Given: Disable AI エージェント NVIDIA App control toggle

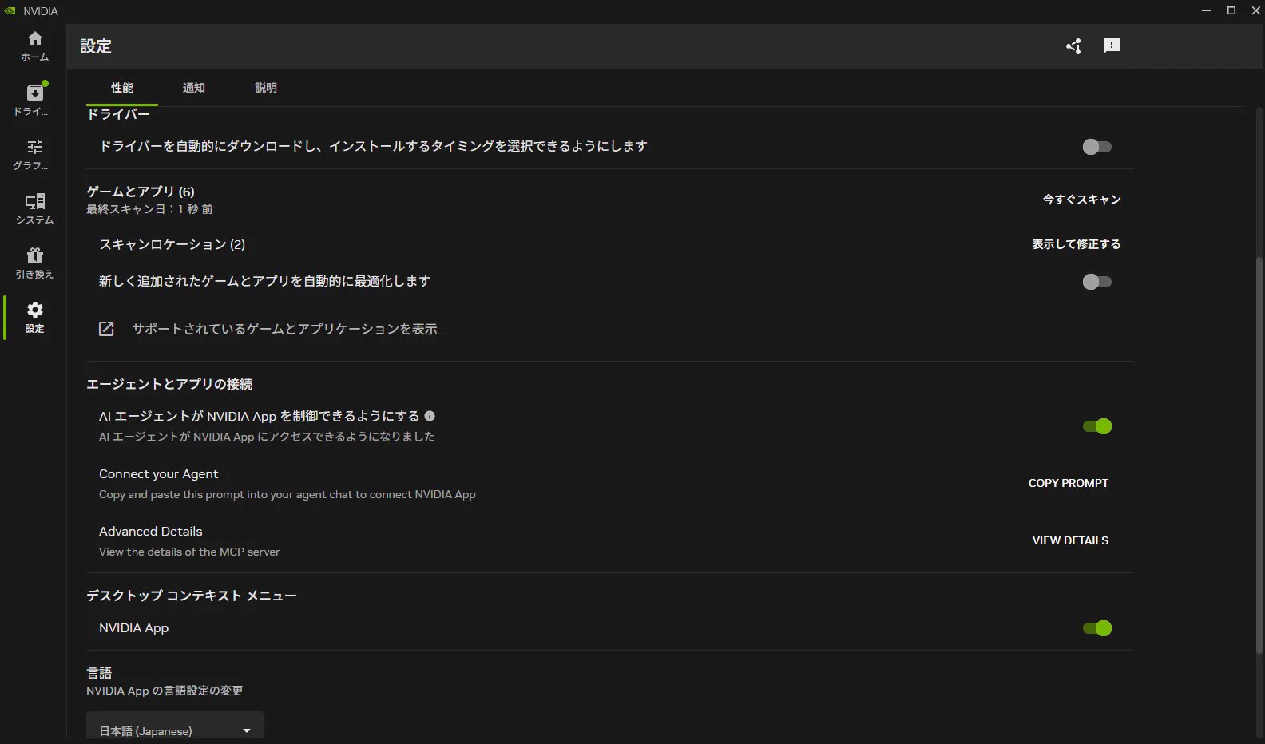Looking at the screenshot, I should [1096, 426].
